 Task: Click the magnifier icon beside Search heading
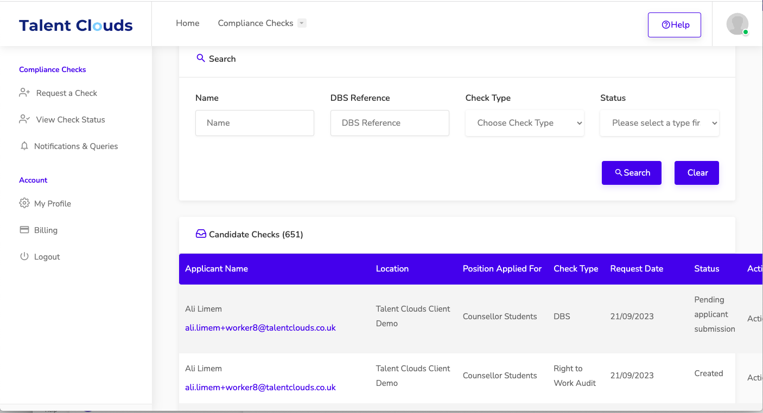pyautogui.click(x=200, y=58)
